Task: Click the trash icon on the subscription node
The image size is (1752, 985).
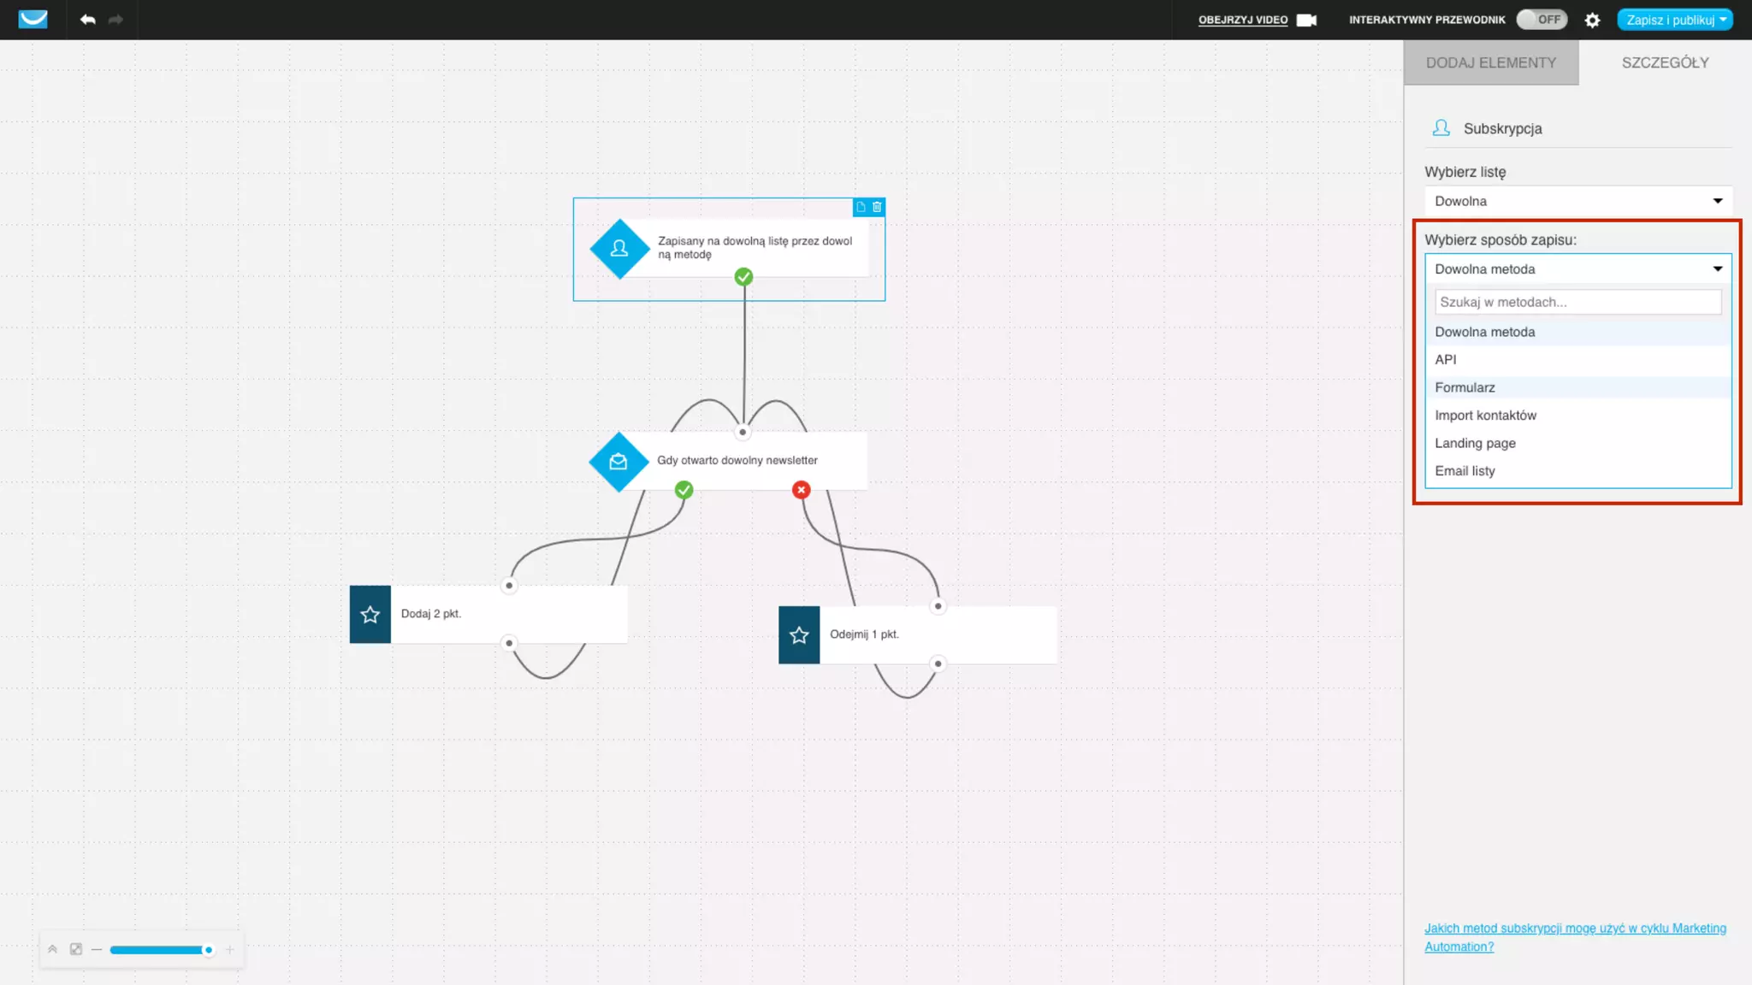Action: coord(877,207)
